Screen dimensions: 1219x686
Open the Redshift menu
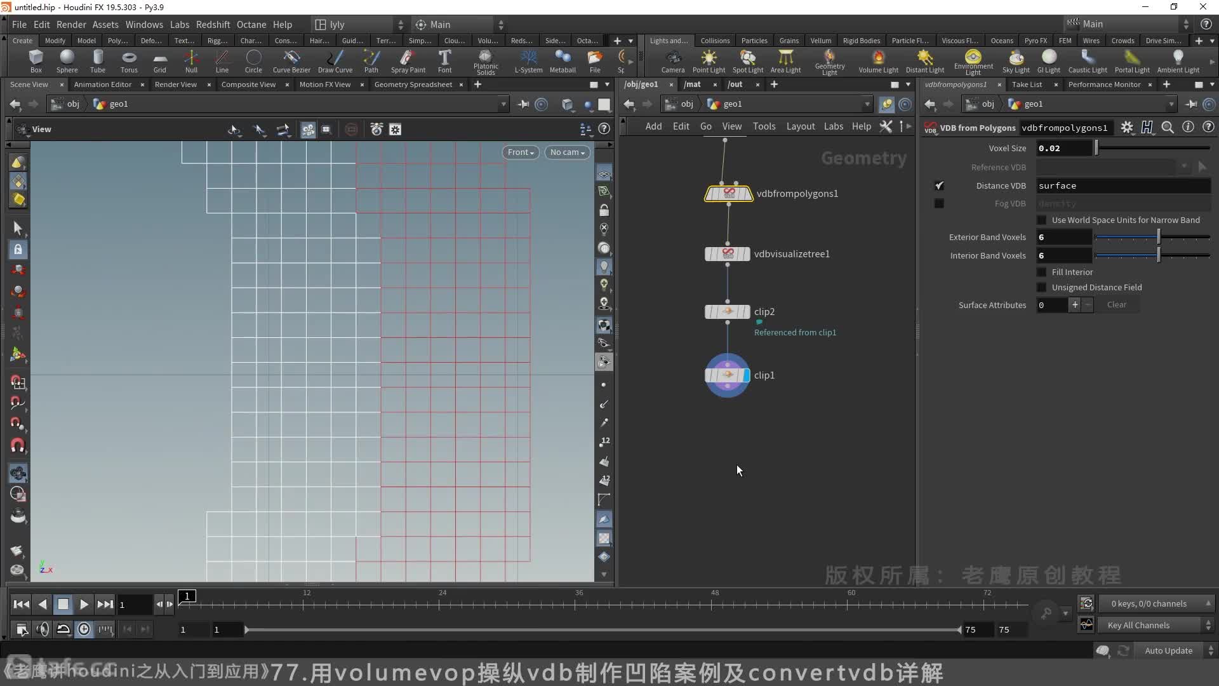tap(213, 24)
